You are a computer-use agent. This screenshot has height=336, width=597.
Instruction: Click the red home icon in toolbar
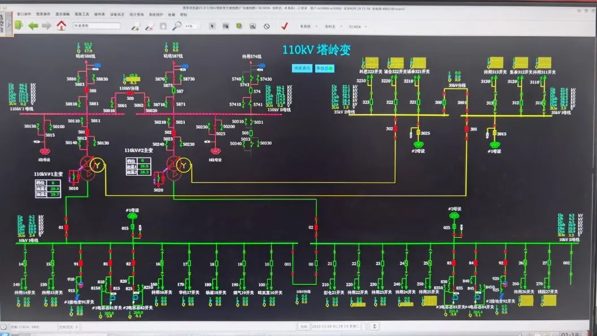click(61, 26)
